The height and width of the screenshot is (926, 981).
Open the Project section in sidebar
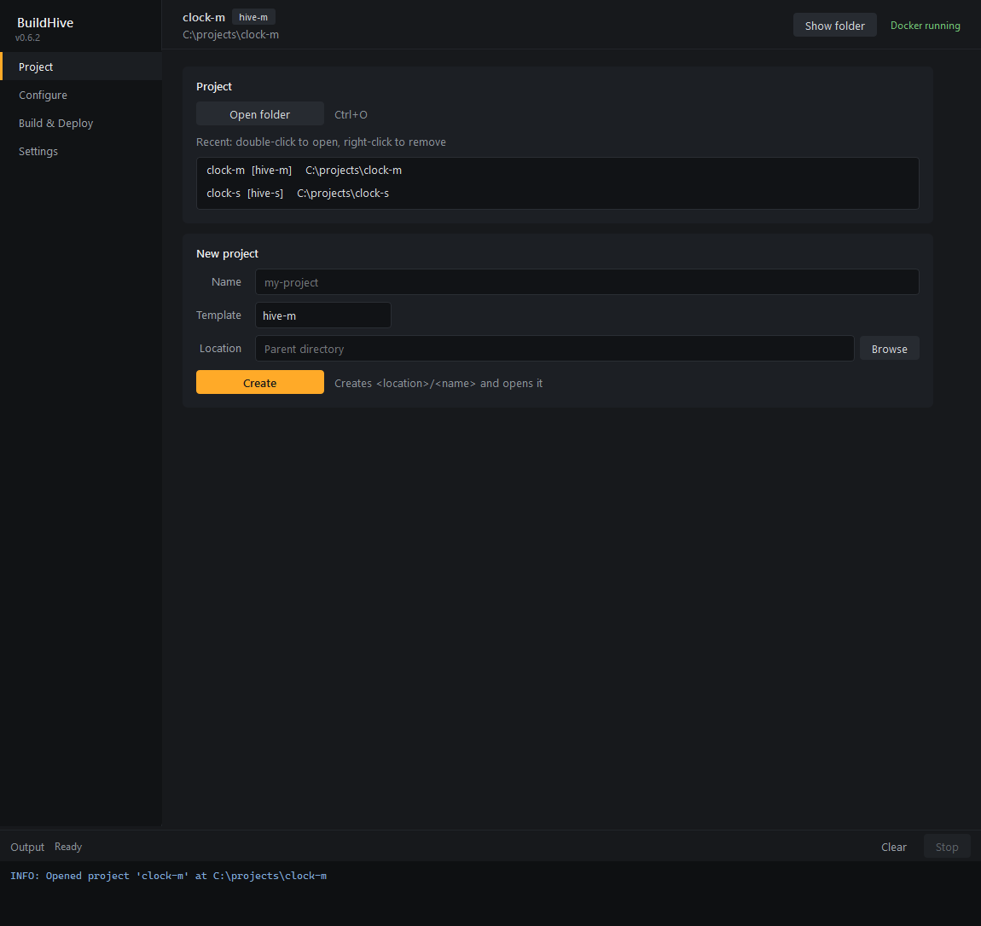coord(81,67)
